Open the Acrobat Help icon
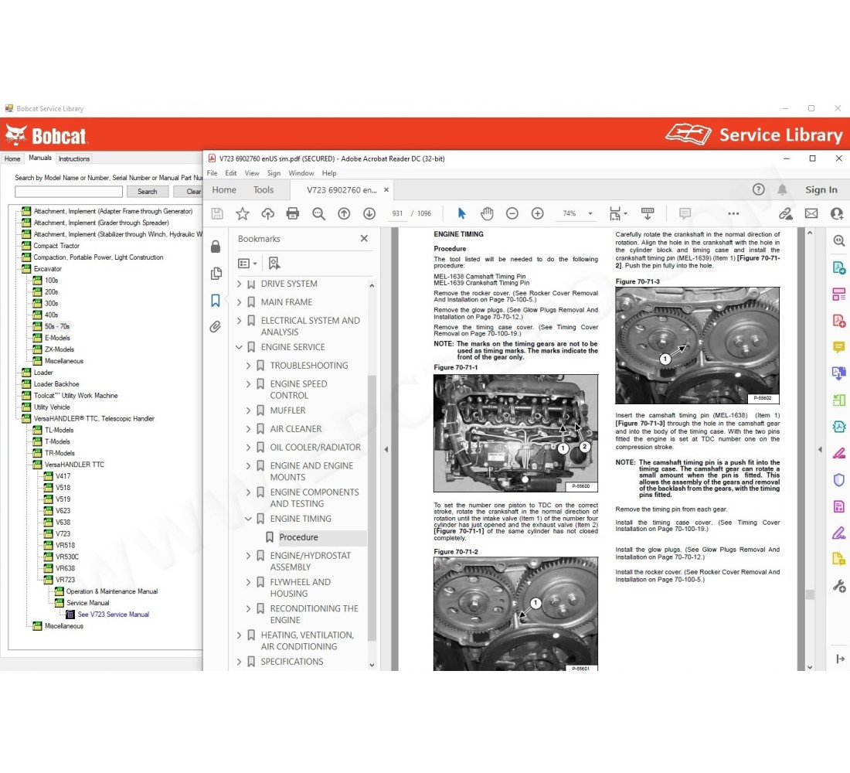Viewport: 850px width, 773px height. (x=758, y=189)
